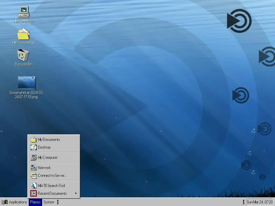Image resolution: width=275 pixels, height=206 pixels.
Task: Click the panel handle next to System
Action: 58,202
